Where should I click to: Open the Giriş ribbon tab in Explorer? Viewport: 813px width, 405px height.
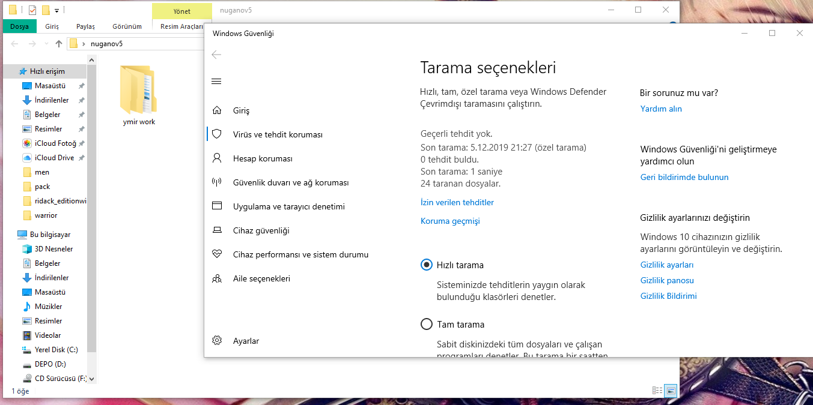coord(52,26)
